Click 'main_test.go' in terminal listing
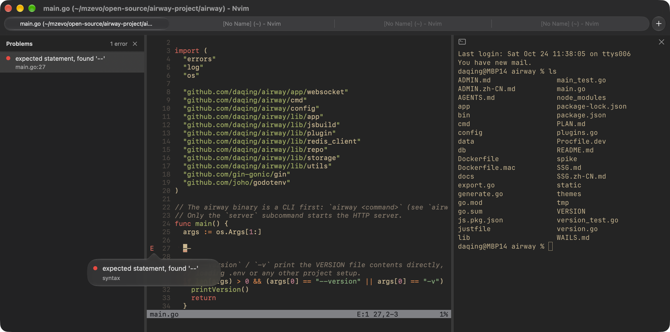Screen dimensions: 670x332 pyautogui.click(x=581, y=80)
